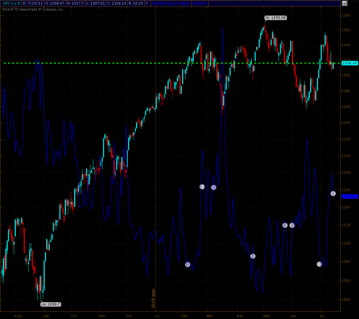The height and width of the screenshot is (319, 359).
Task: Select the blue study value label on price axis
Action: 349,196
